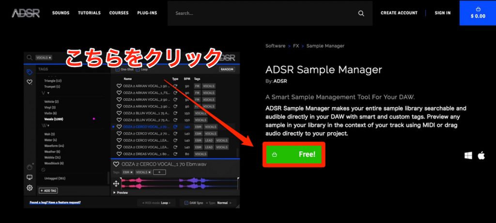
Task: Go to Software breadcrumb
Action: 275,46
